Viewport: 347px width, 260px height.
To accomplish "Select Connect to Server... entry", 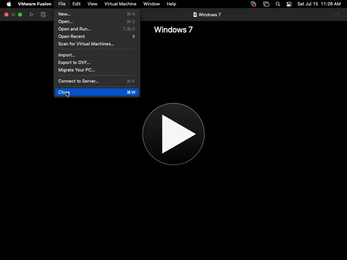I will (x=97, y=81).
